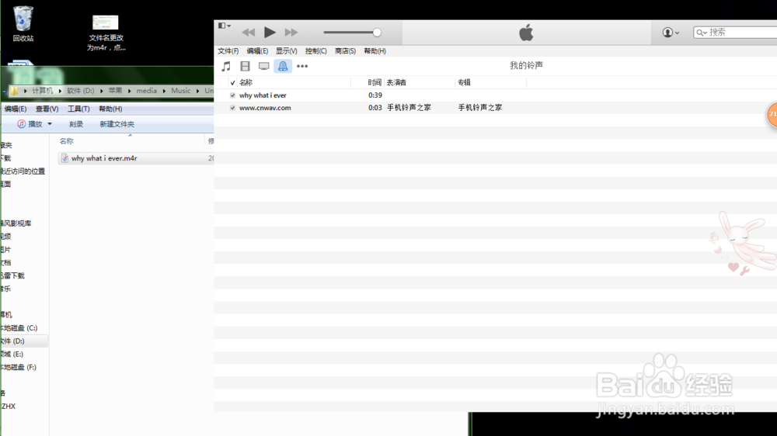
Task: Open the 工具(T) menu in Explorer
Action: pos(78,109)
